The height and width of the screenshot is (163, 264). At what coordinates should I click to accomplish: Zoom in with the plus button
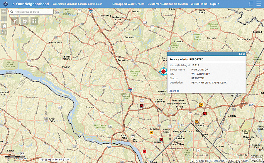coord(4,12)
